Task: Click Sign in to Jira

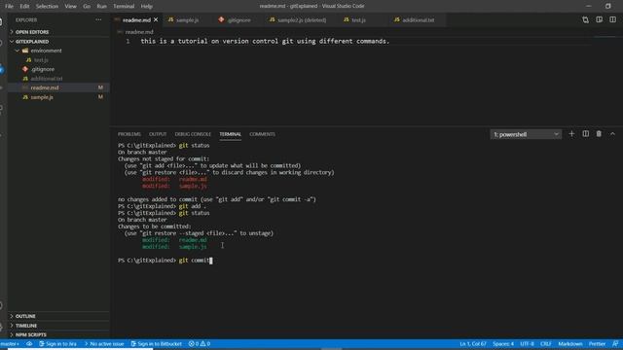Action: 58,344
